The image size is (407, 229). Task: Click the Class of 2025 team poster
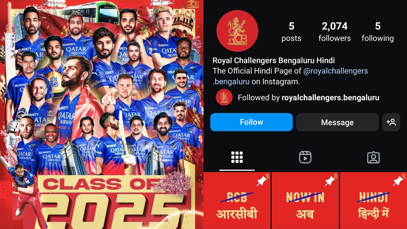point(102,114)
